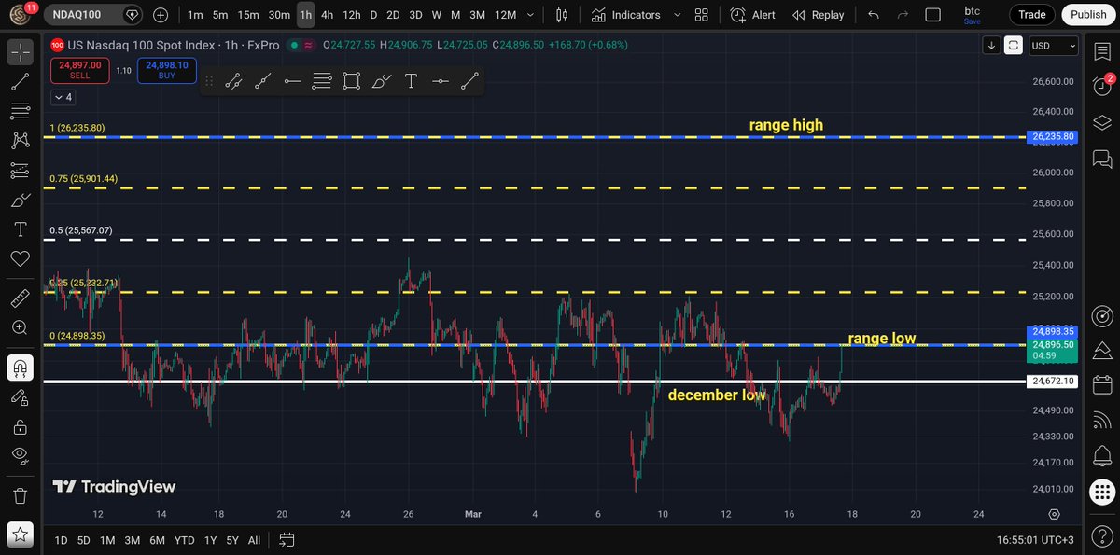Switch to the 2D timeframe

click(393, 15)
